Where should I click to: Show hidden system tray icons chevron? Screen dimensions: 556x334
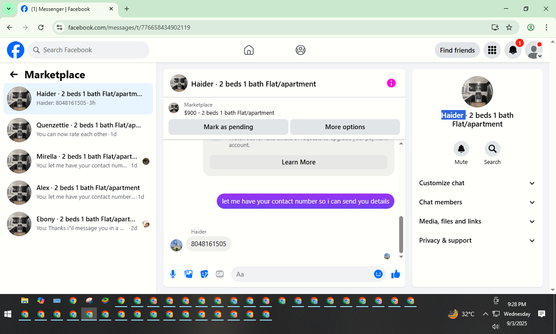pos(486,314)
